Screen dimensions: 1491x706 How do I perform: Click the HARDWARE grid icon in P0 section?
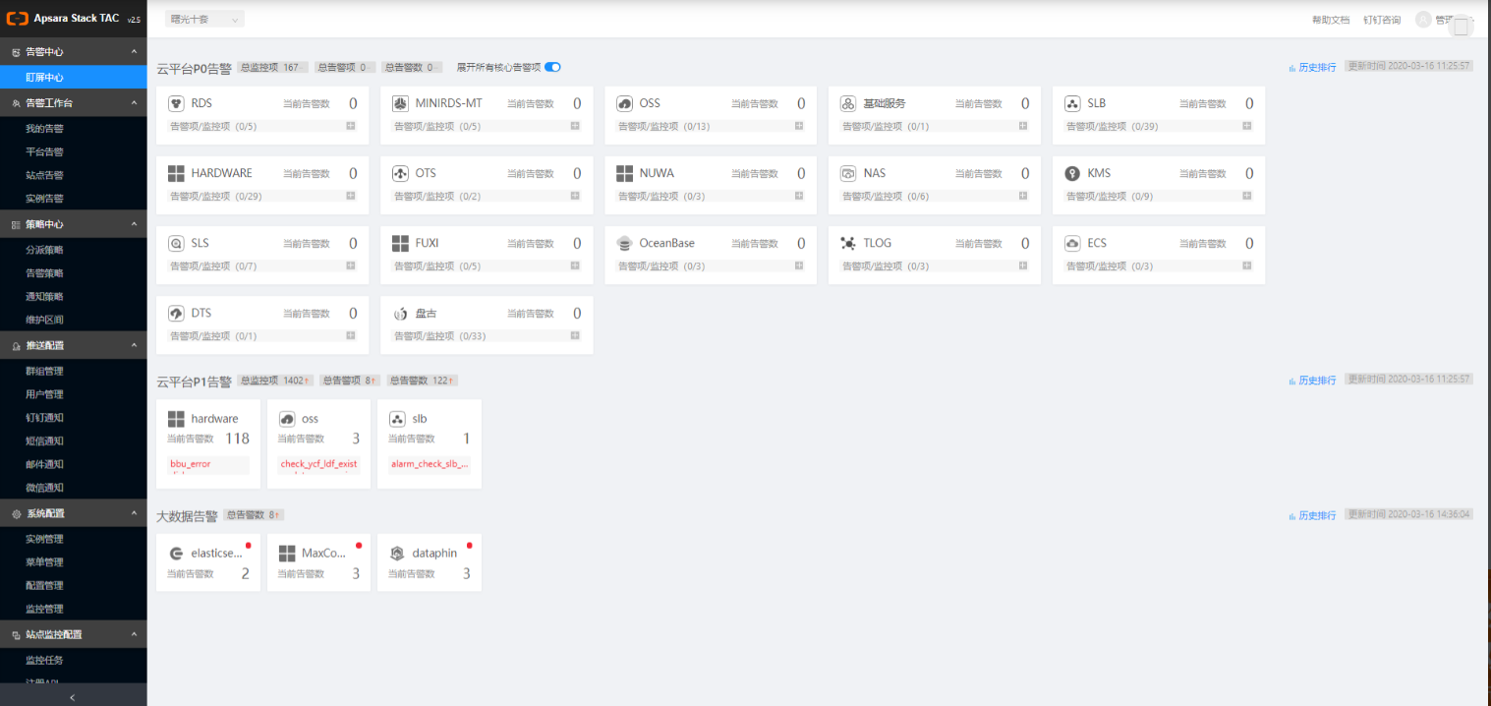click(x=176, y=173)
